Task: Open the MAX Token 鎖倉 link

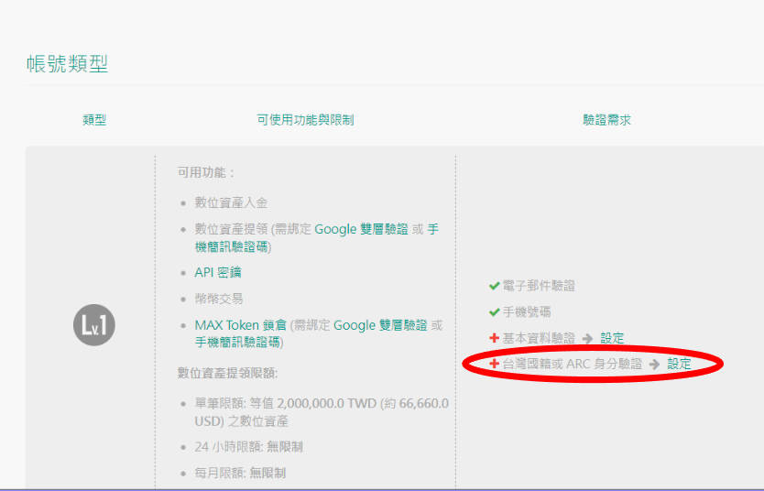Action: [241, 325]
